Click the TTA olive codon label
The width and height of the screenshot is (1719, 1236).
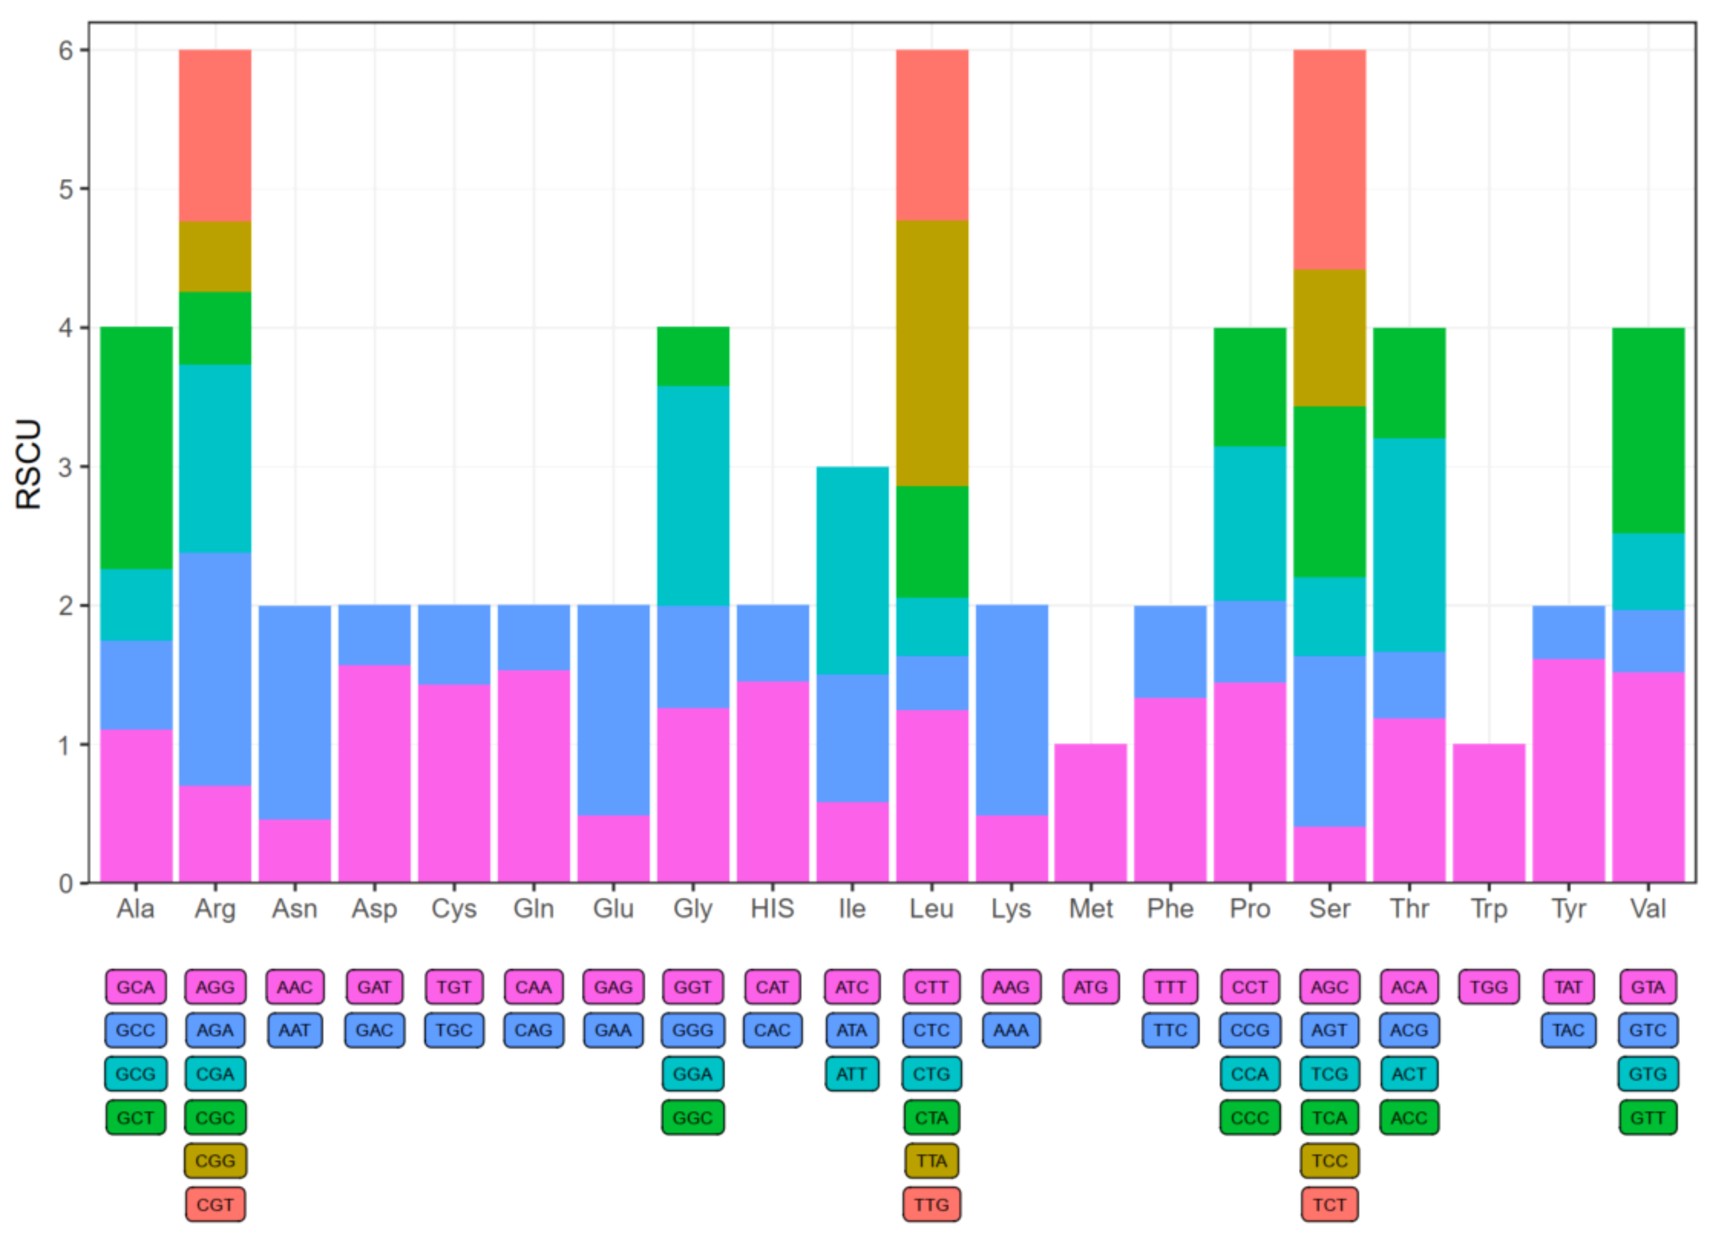pos(931,1161)
